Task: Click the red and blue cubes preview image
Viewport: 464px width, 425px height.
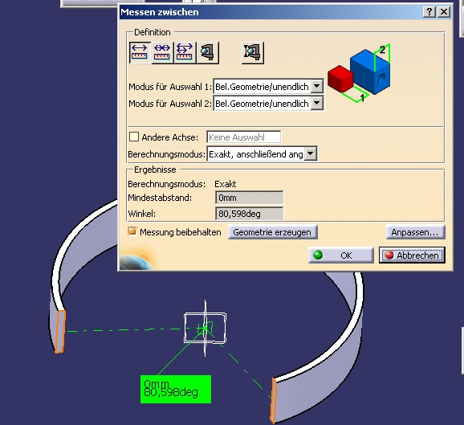Action: point(360,73)
